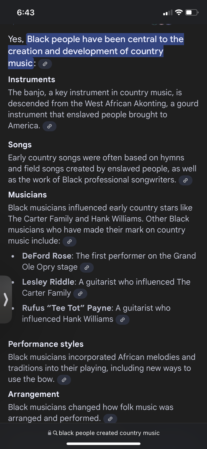Open citation link after Songs paragraph

coord(185,180)
